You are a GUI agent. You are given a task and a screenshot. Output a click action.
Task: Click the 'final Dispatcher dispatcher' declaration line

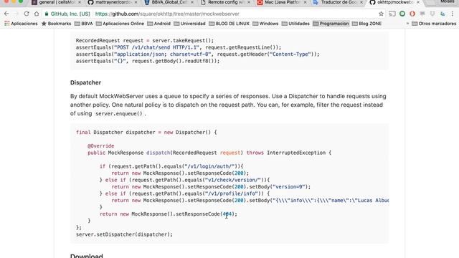click(x=146, y=132)
